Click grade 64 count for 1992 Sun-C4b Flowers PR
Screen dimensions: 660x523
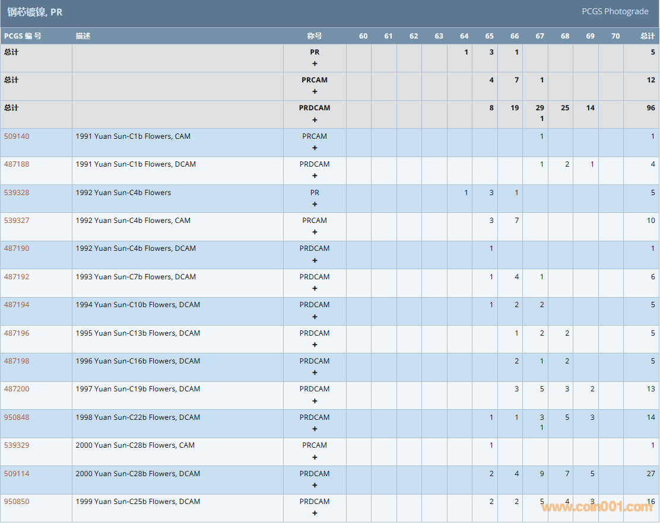466,193
